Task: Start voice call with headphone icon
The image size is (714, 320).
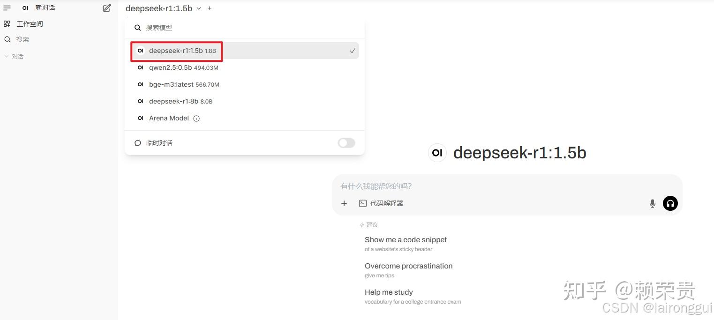Action: (x=670, y=203)
